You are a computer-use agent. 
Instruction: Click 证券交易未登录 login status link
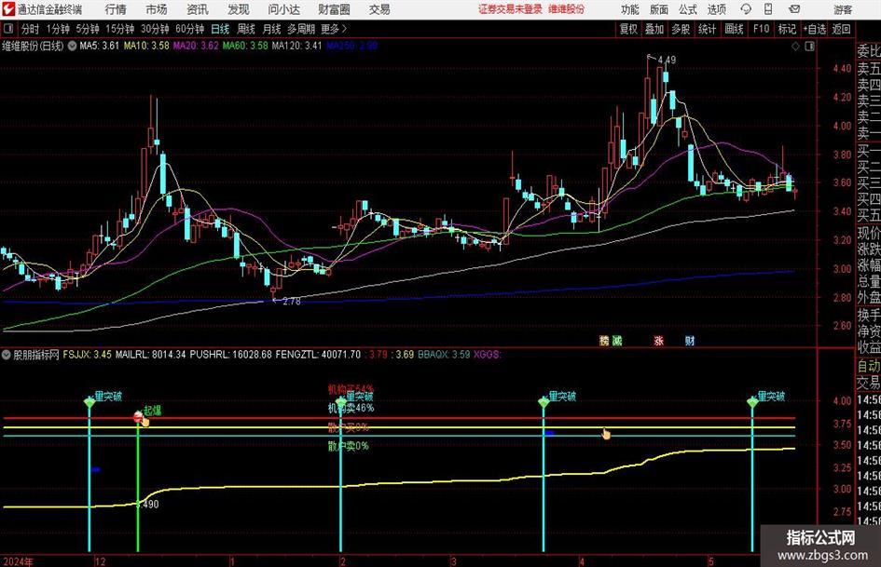pyautogui.click(x=510, y=9)
